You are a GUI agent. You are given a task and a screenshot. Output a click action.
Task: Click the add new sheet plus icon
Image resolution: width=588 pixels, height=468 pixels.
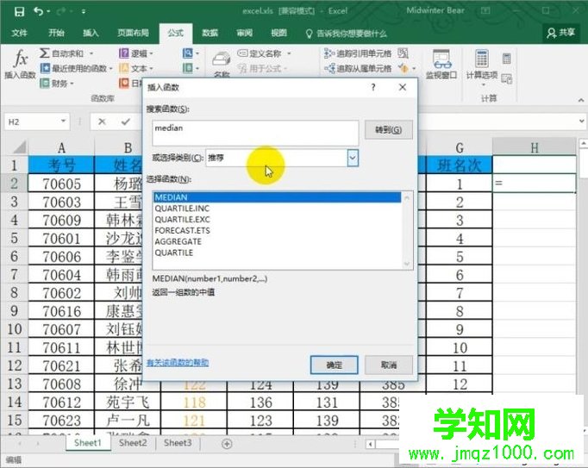pyautogui.click(x=227, y=443)
